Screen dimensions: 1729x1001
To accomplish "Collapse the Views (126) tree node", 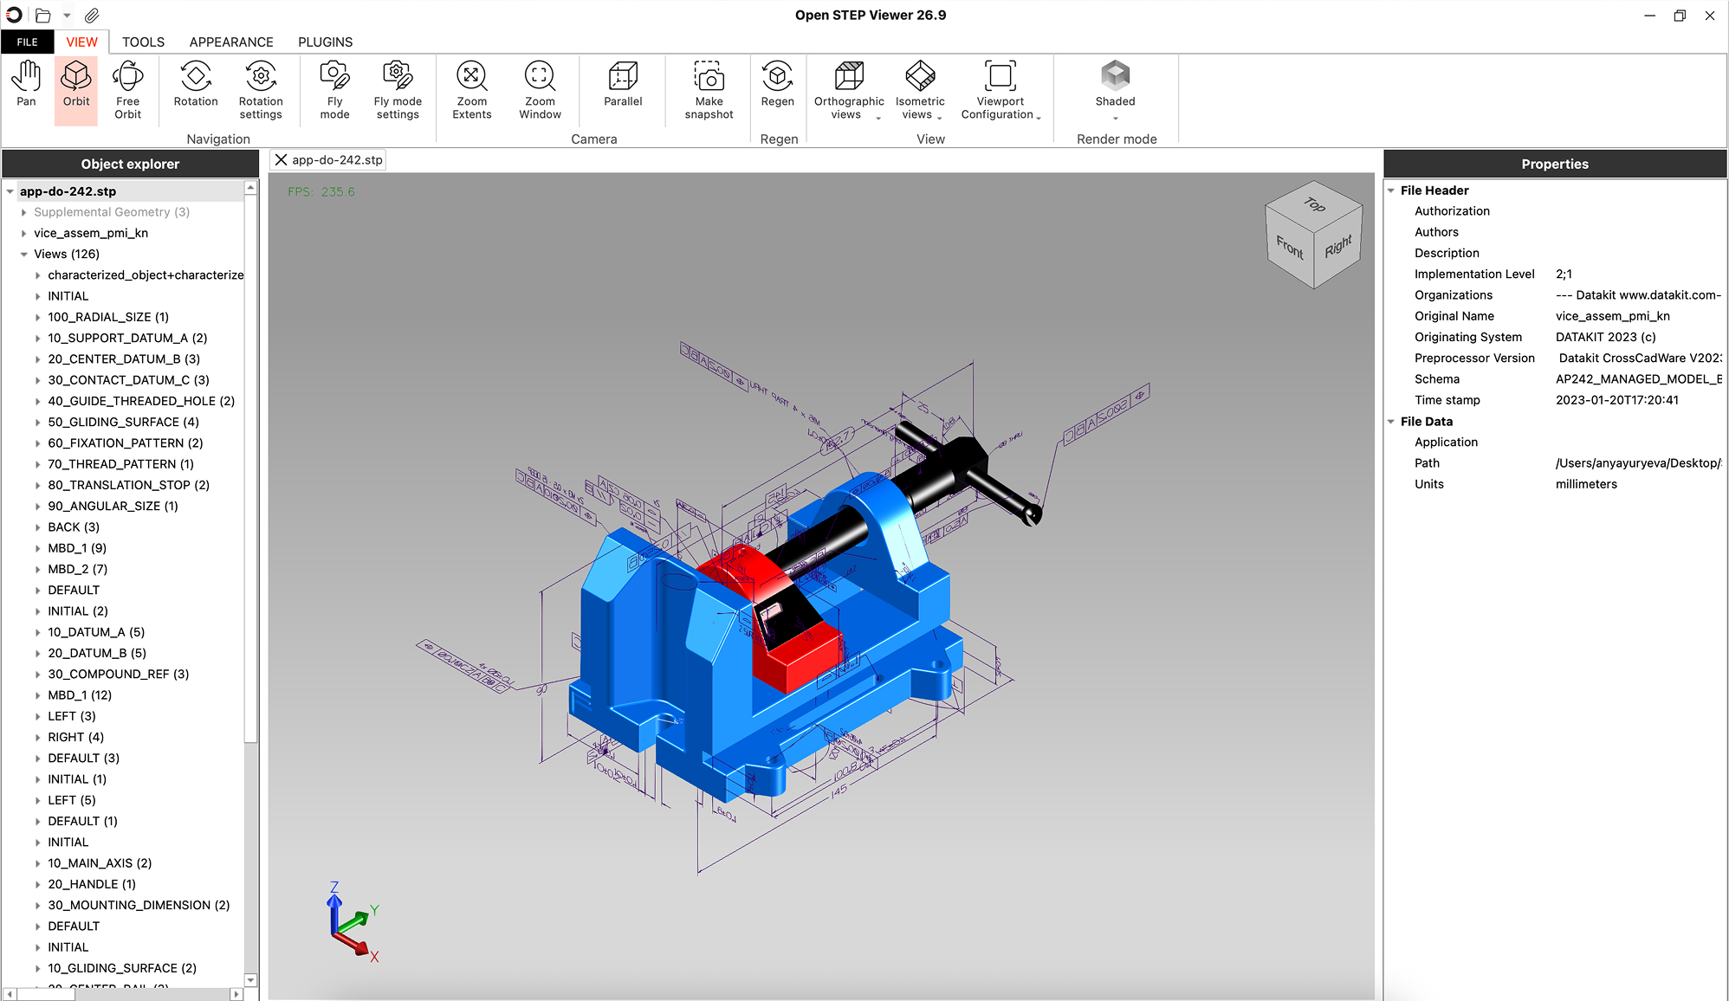I will (x=24, y=255).
